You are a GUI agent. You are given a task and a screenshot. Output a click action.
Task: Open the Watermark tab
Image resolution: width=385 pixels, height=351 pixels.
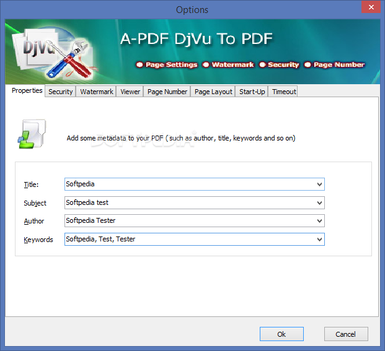click(x=97, y=92)
